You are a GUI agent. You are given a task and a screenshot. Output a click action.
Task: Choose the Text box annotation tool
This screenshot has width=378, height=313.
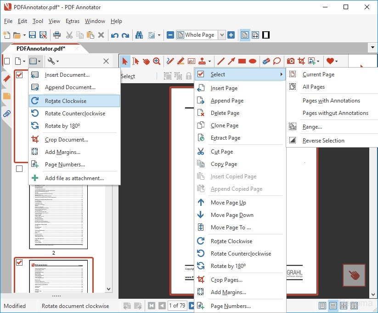(191, 61)
